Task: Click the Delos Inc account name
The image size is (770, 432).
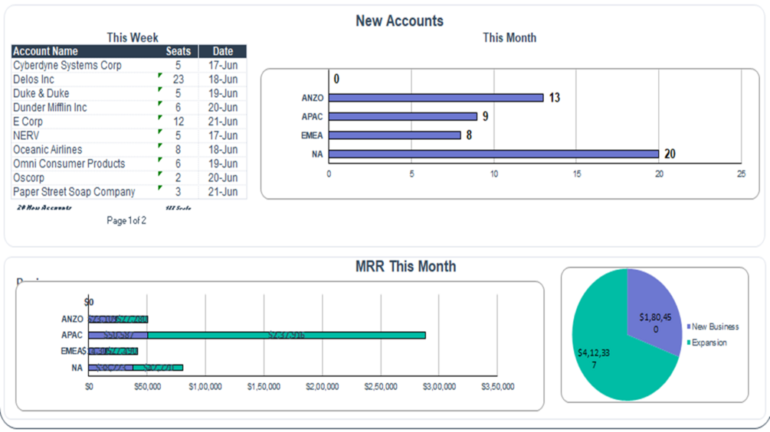Action: tap(34, 80)
